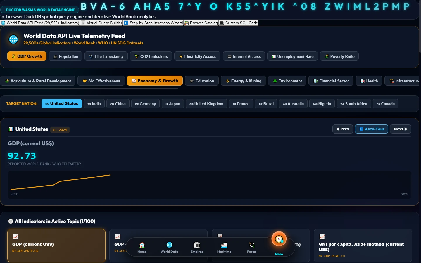This screenshot has width=421, height=263.
Task: Open GNI per capita, Atlas method card
Action: [363, 245]
